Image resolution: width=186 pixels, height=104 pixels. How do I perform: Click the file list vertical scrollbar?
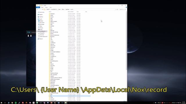(x=126, y=41)
